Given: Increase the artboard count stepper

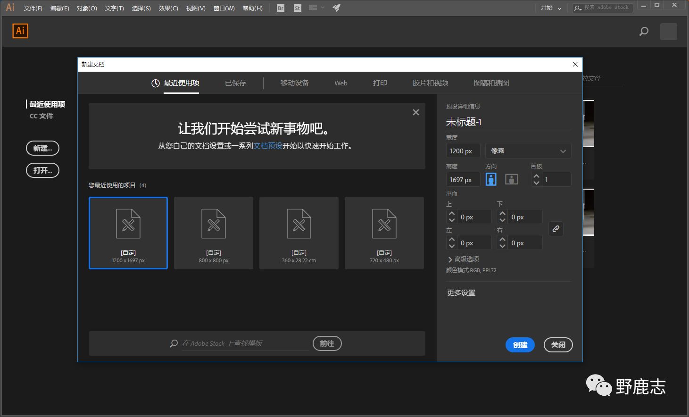Looking at the screenshot, I should pyautogui.click(x=536, y=176).
